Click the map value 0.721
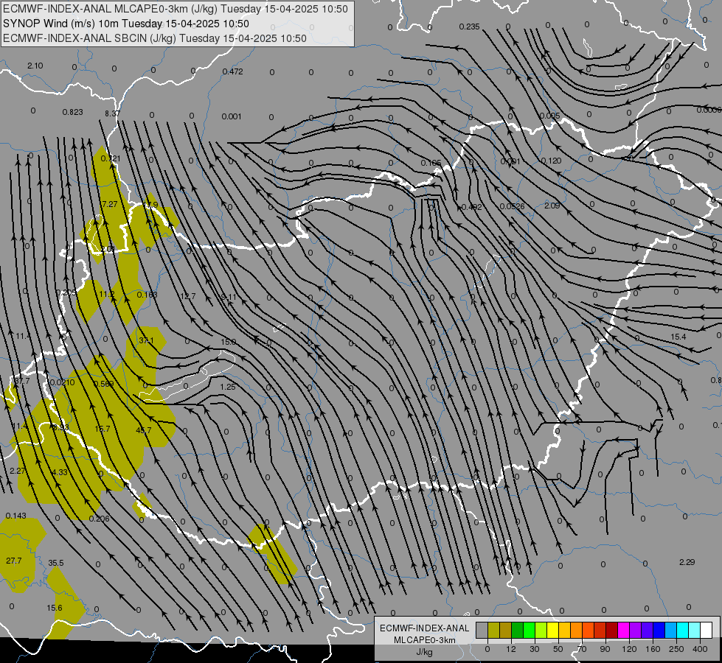 click(x=111, y=158)
